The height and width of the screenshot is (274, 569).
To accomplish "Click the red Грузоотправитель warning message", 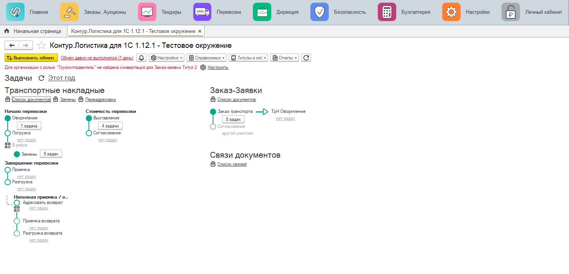I will [x=101, y=67].
